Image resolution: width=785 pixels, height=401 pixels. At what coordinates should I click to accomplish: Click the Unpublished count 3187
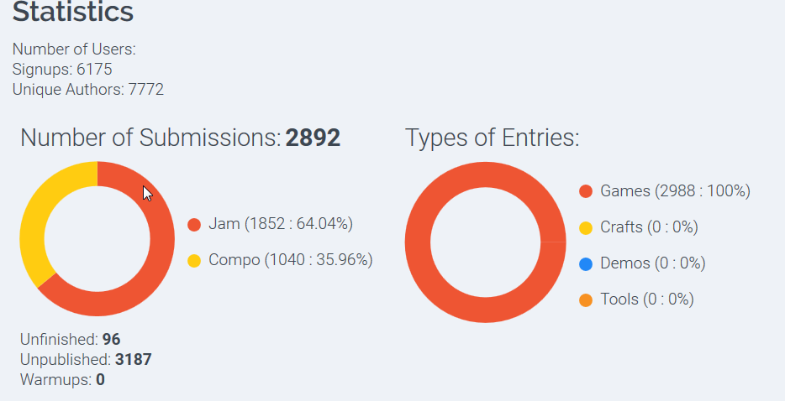coord(133,360)
